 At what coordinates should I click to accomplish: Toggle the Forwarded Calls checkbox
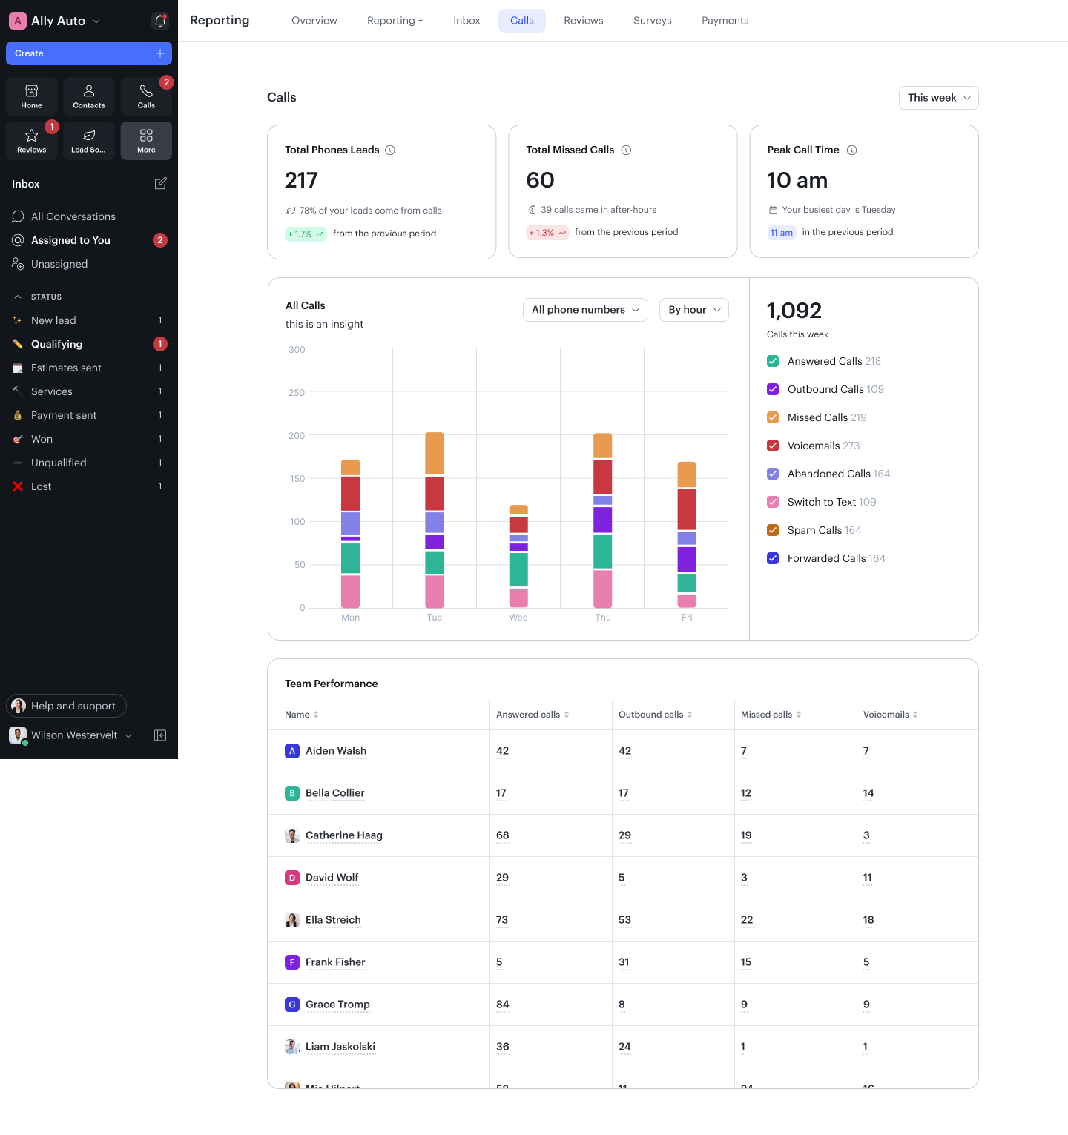(773, 558)
